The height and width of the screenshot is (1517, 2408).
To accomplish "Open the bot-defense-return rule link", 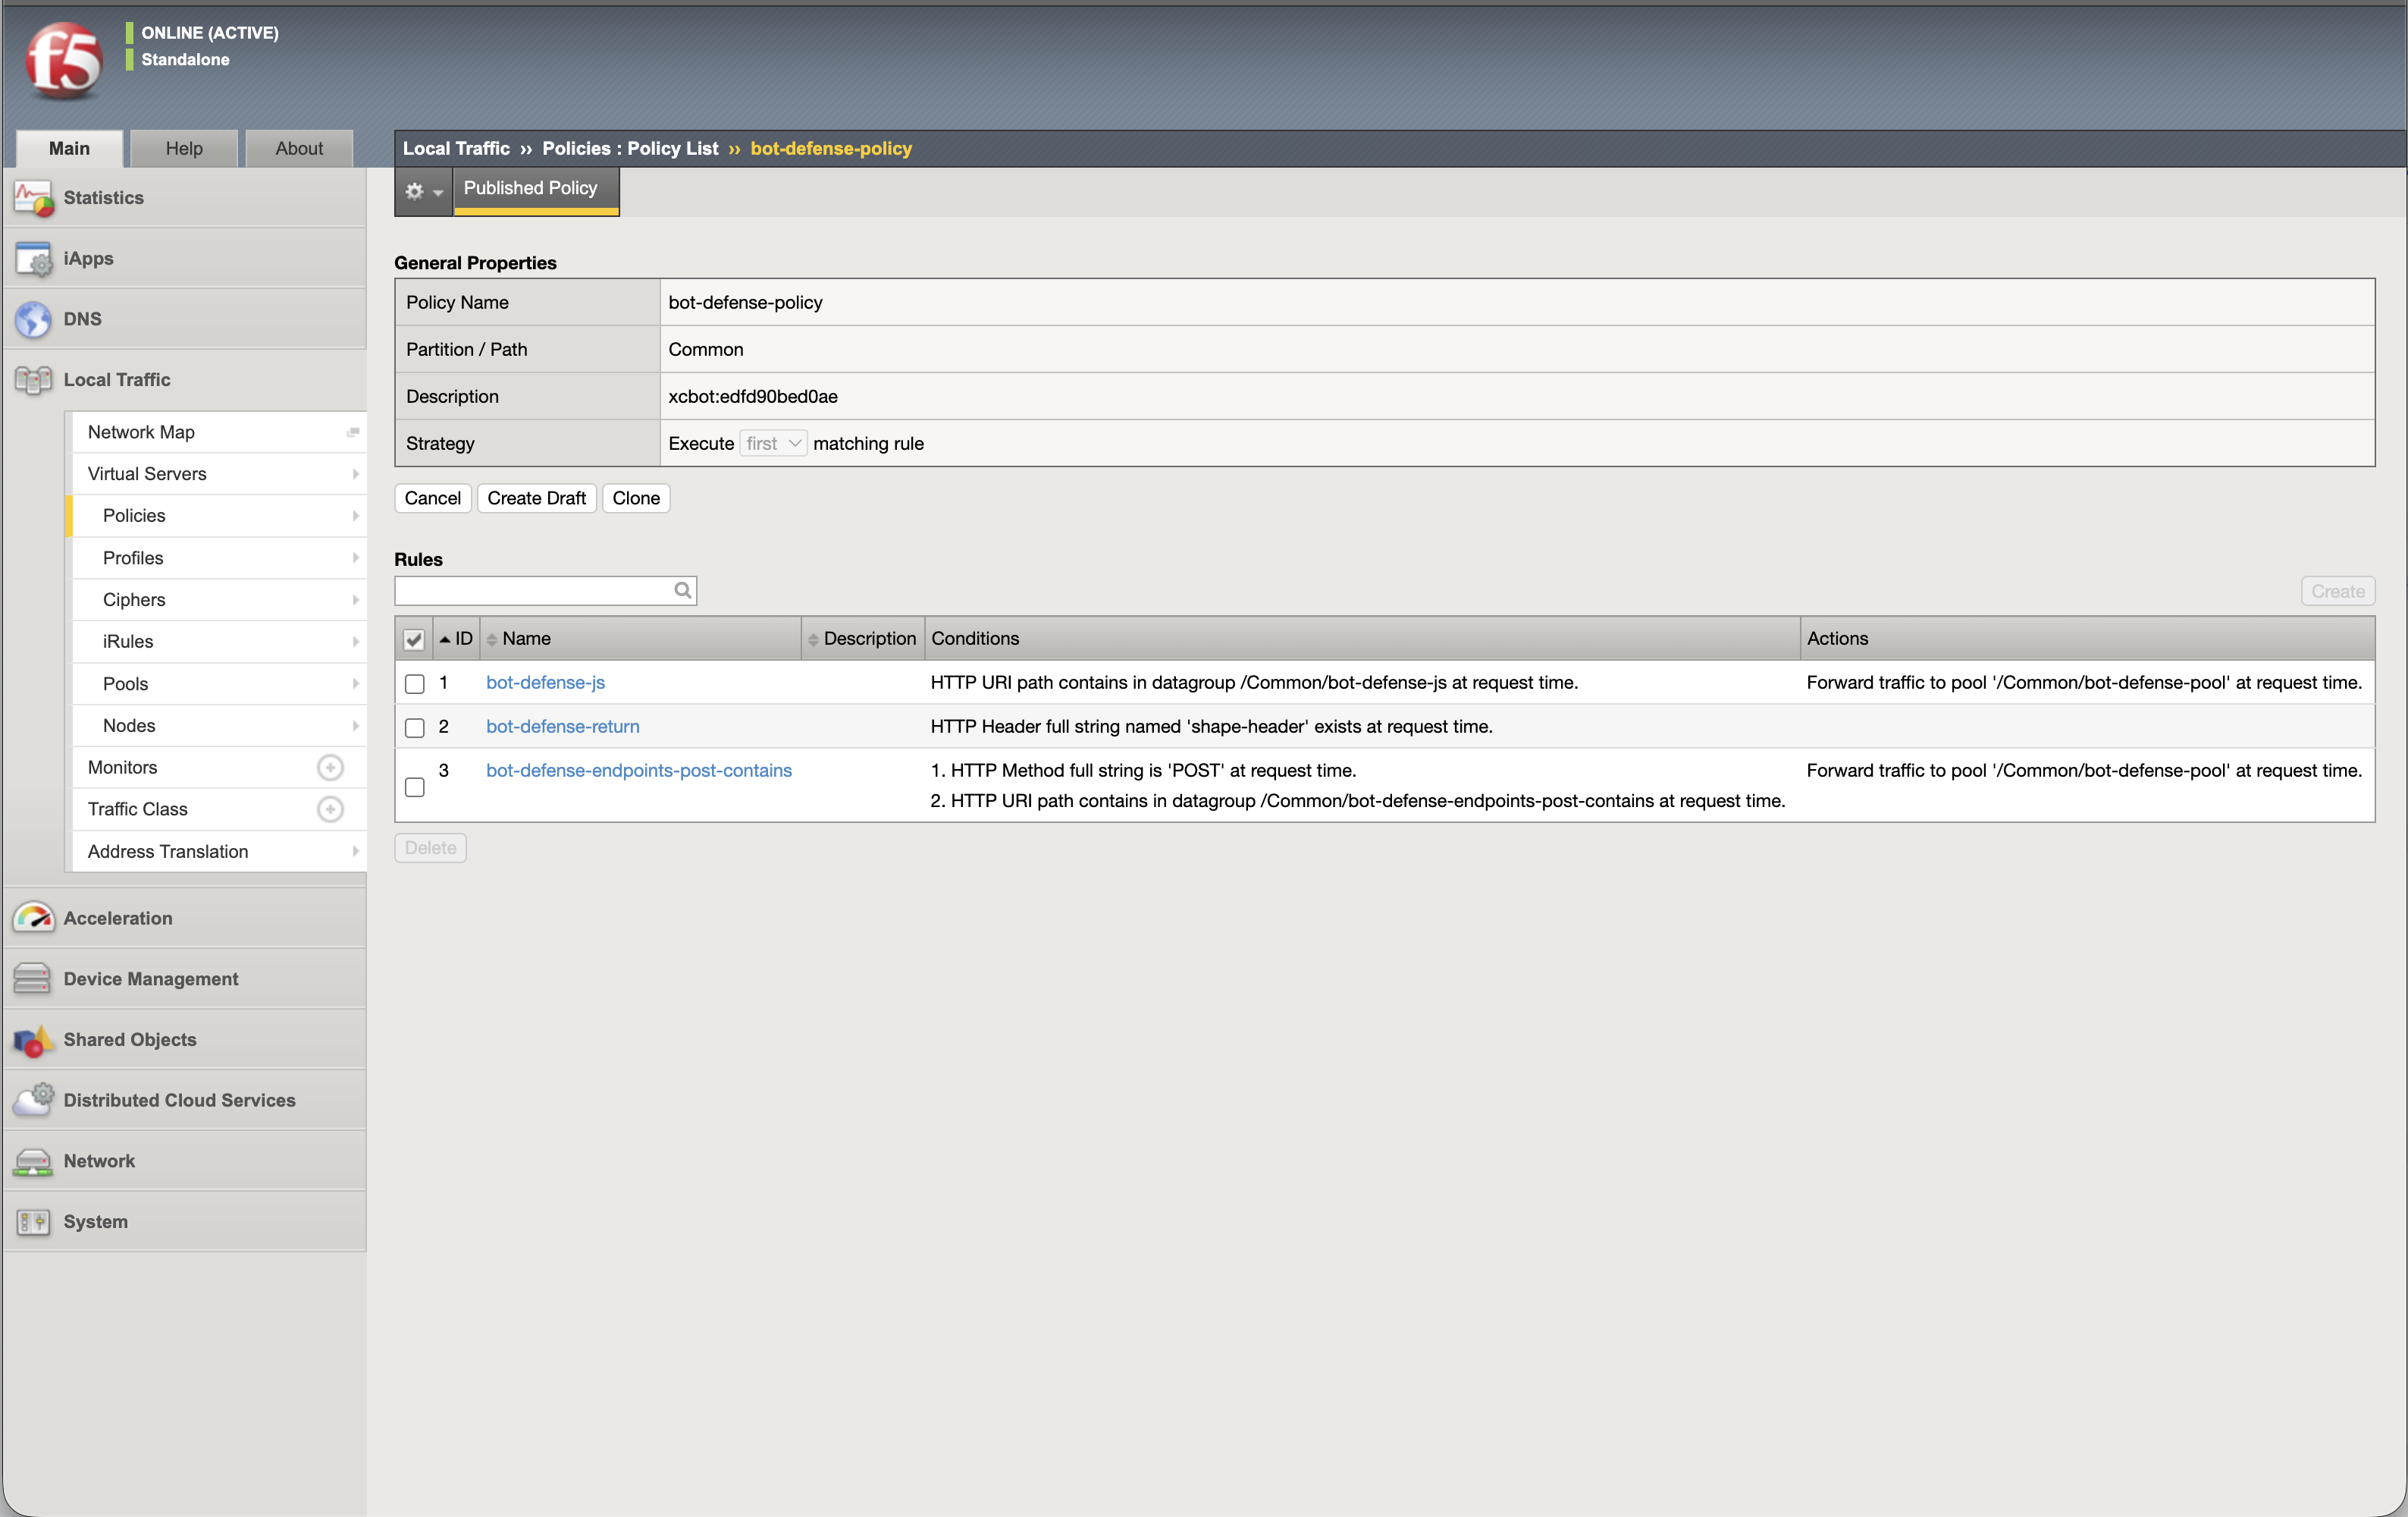I will point(562,727).
